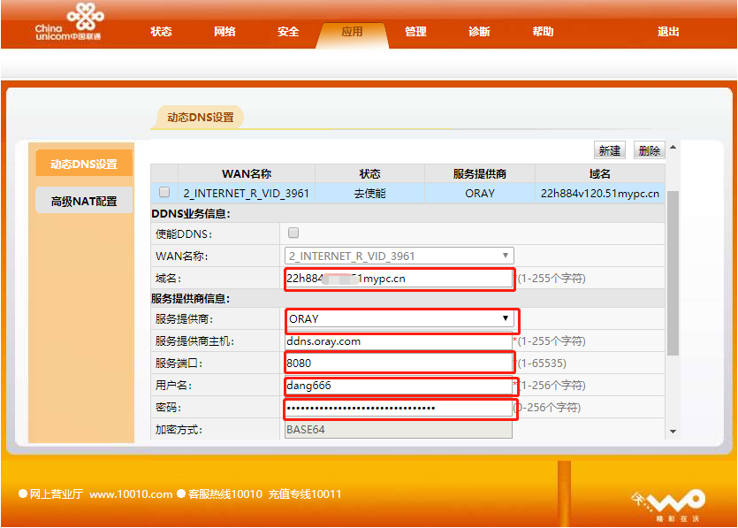The image size is (738, 528).
Task: Click the WO logo in footer
Action: click(x=670, y=505)
